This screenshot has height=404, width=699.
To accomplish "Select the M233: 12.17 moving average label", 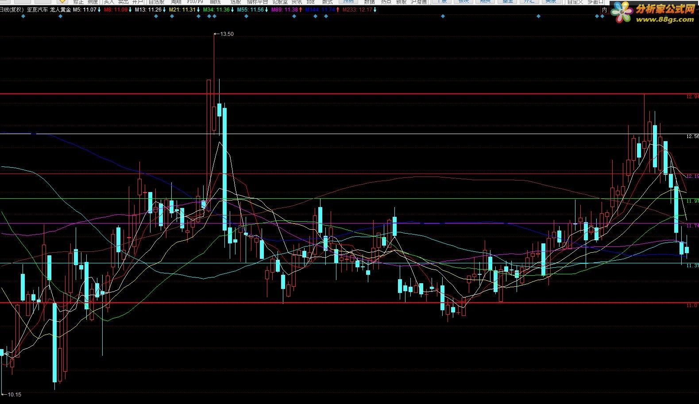I will coord(358,9).
